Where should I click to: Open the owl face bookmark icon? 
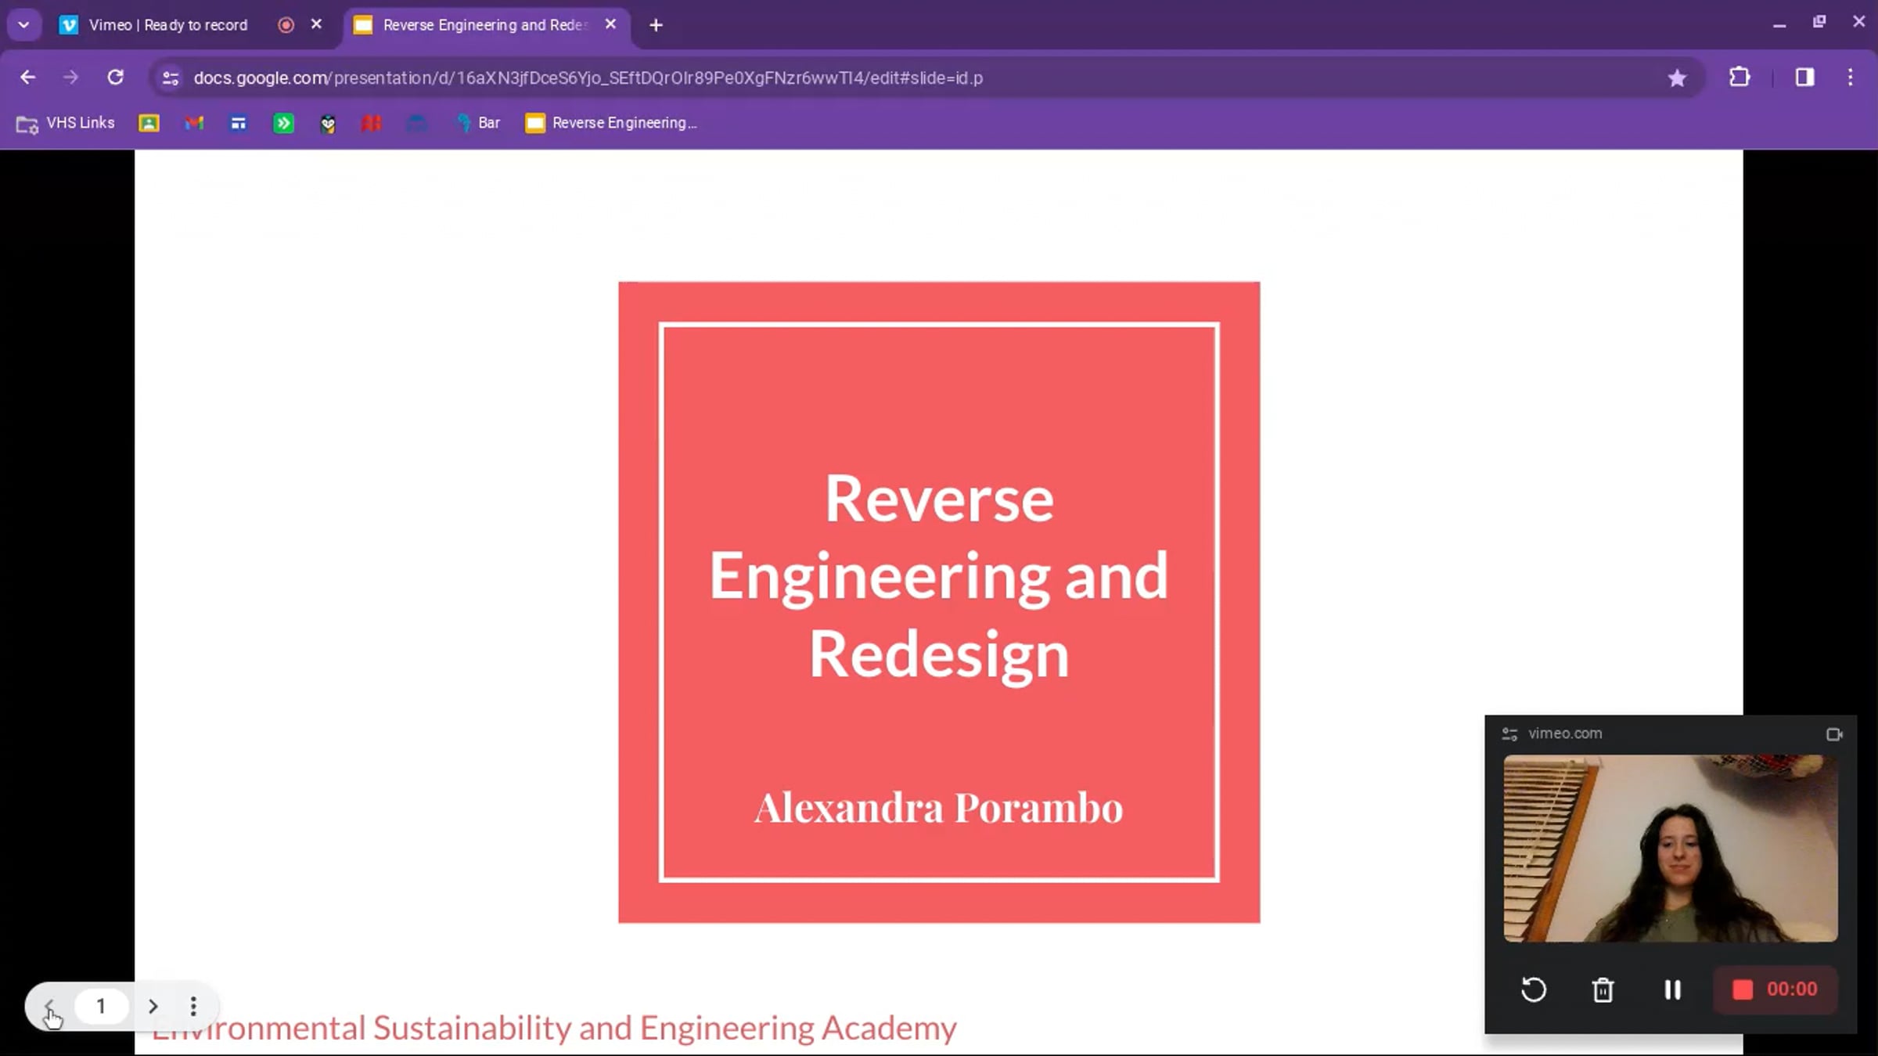tap(328, 123)
